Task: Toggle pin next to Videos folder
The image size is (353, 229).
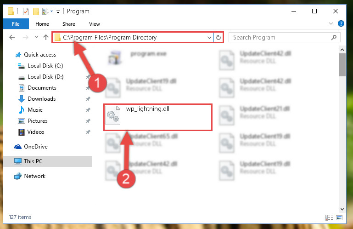Action: tap(88, 132)
